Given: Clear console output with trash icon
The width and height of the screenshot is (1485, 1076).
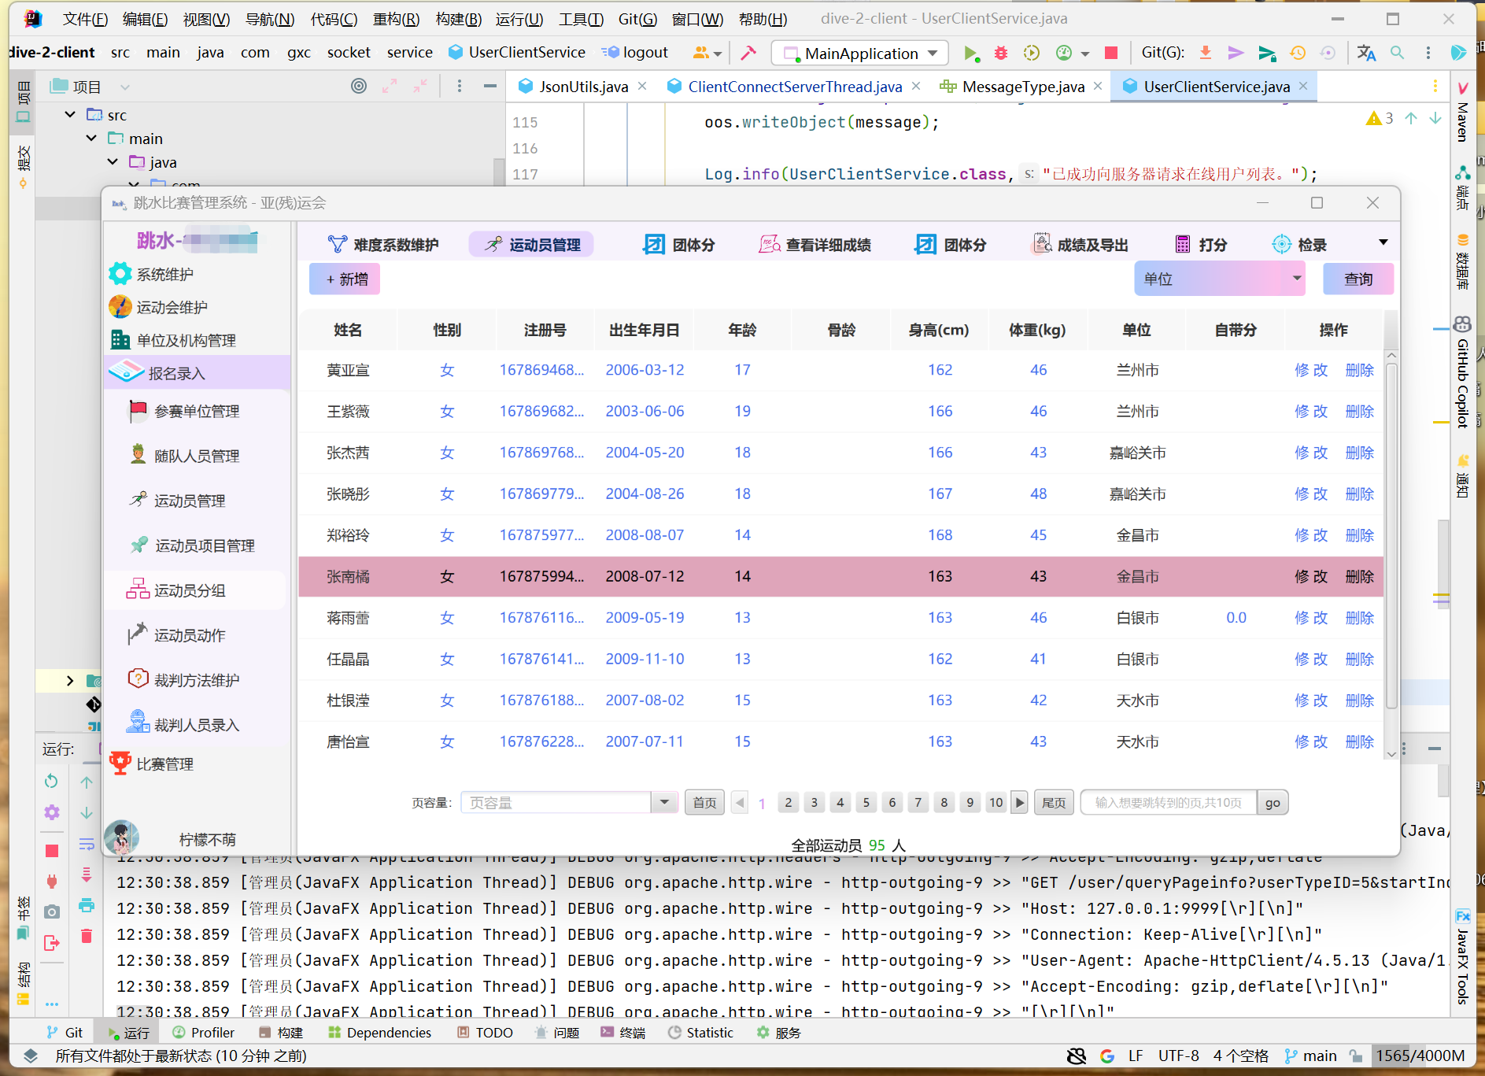Looking at the screenshot, I should point(87,936).
